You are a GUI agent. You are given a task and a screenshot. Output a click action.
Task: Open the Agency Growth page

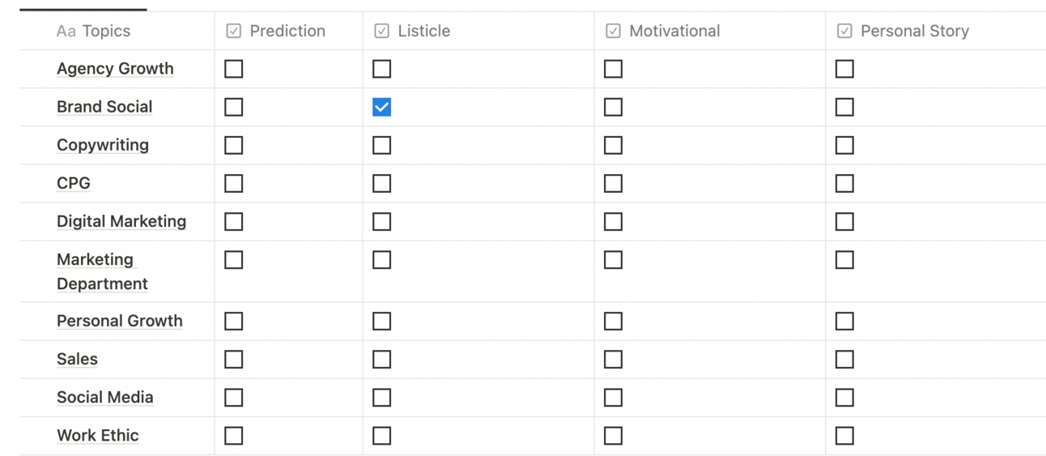coord(115,69)
